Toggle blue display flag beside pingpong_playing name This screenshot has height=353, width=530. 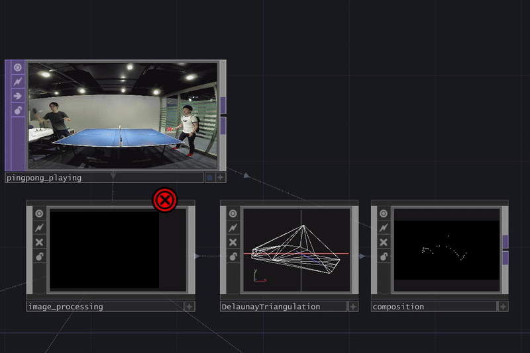pos(210,178)
